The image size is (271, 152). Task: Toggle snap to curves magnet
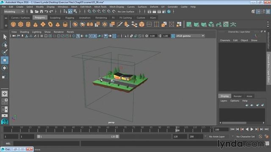pos(94,11)
